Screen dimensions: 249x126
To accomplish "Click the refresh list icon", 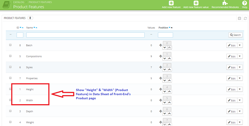I will (245, 18).
